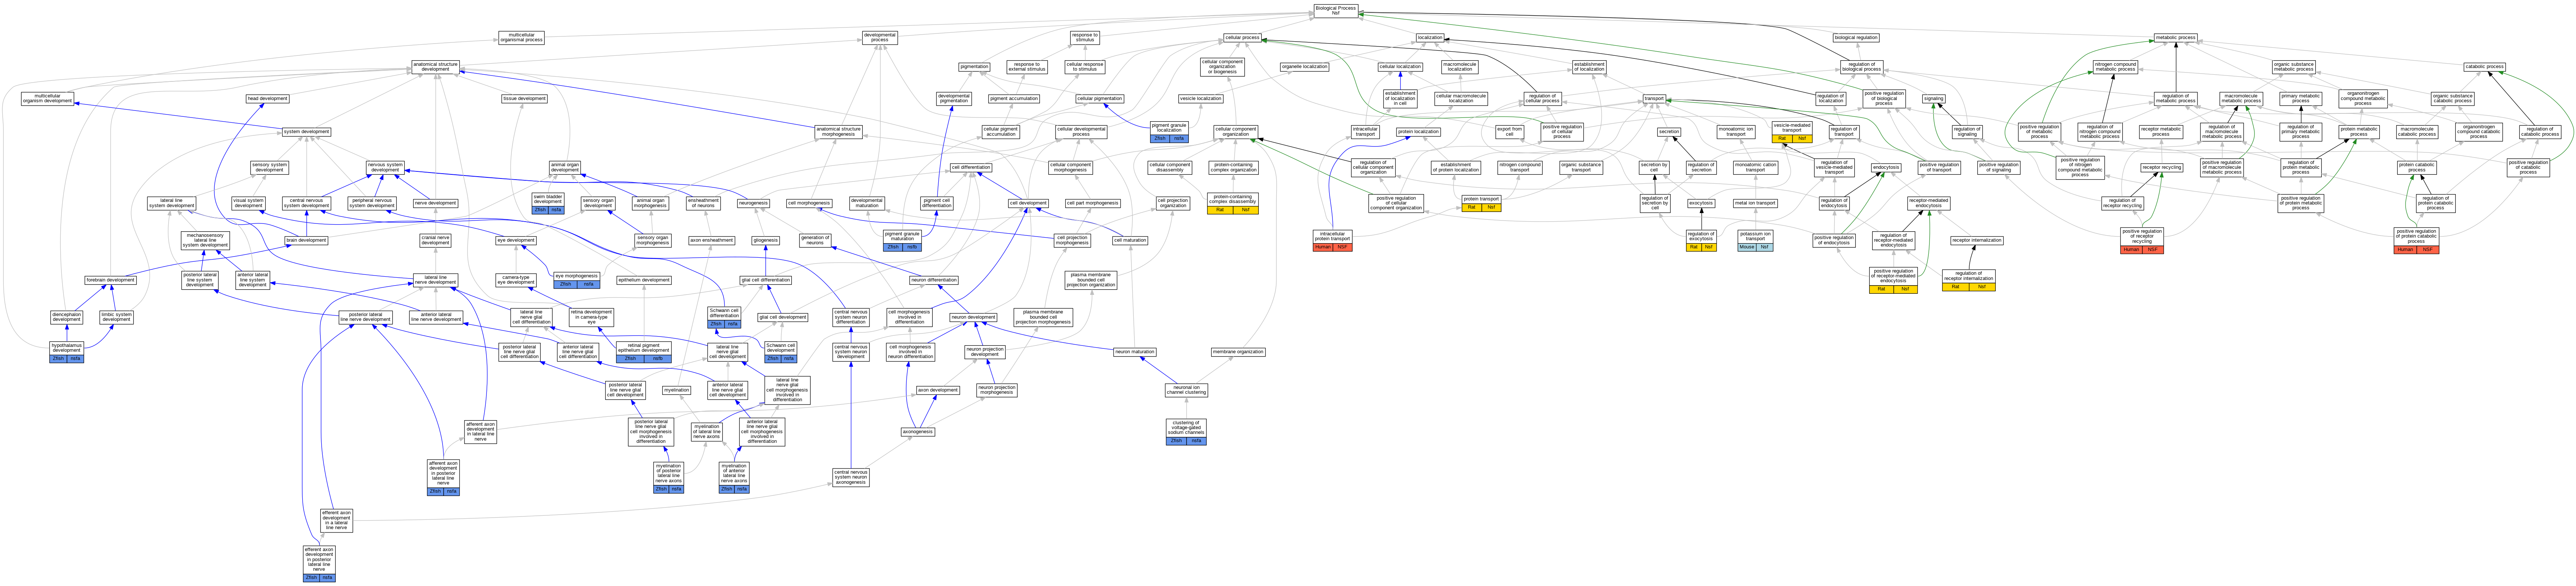Image resolution: width=2576 pixels, height=586 pixels.
Task: Click the "cell maturation" node
Action: tap(1130, 241)
